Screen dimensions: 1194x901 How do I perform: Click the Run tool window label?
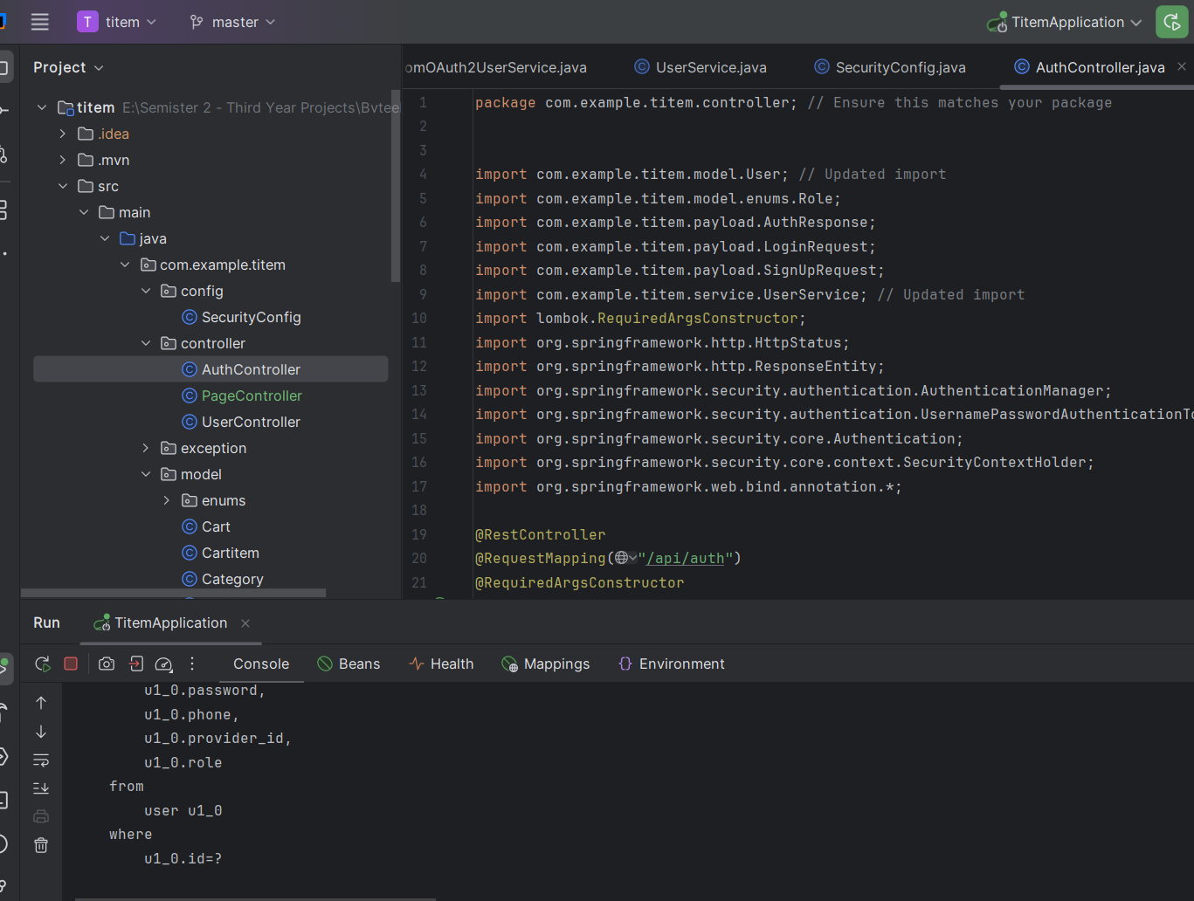point(46,622)
